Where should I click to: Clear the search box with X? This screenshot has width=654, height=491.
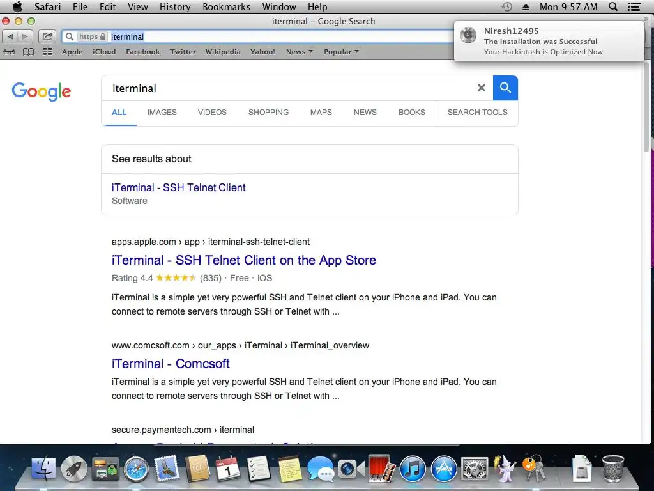[482, 88]
